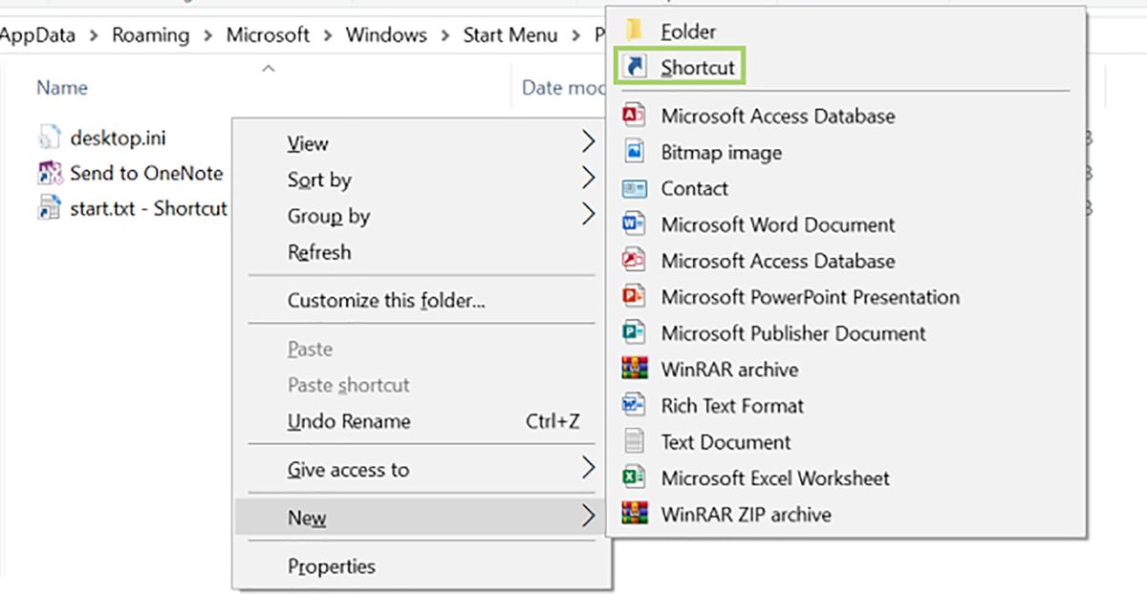Click Refresh in the context menu
The height and width of the screenshot is (594, 1147).
tap(319, 252)
